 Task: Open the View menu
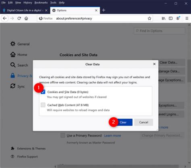(18, 2)
